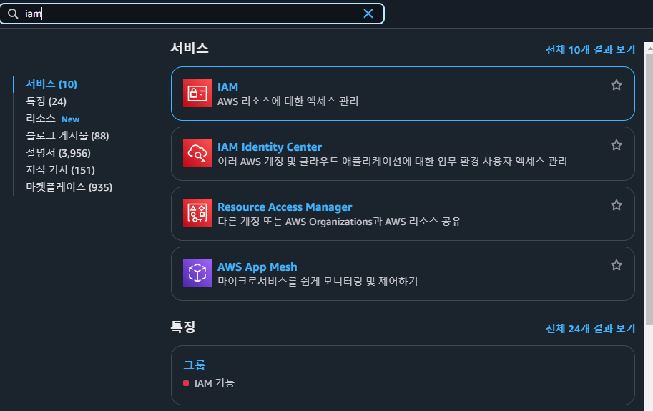Star the Resource Access Manager service
Viewport: 653px width, 411px height.
(617, 204)
